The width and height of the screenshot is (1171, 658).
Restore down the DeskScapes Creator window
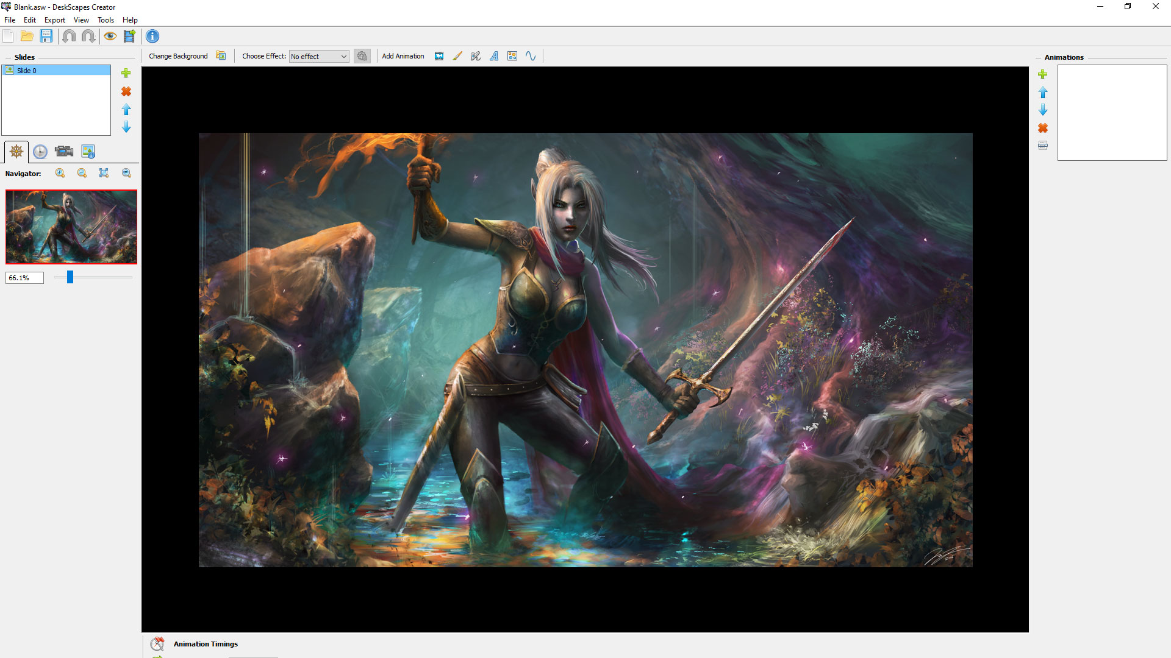pos(1128,7)
